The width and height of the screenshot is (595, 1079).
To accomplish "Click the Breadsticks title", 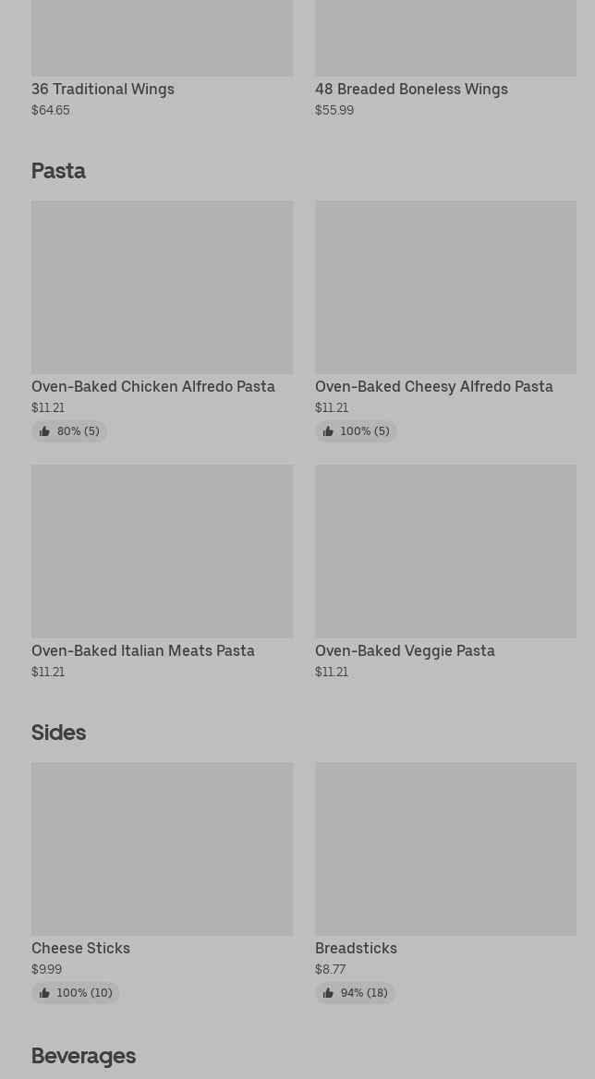I will click(356, 949).
